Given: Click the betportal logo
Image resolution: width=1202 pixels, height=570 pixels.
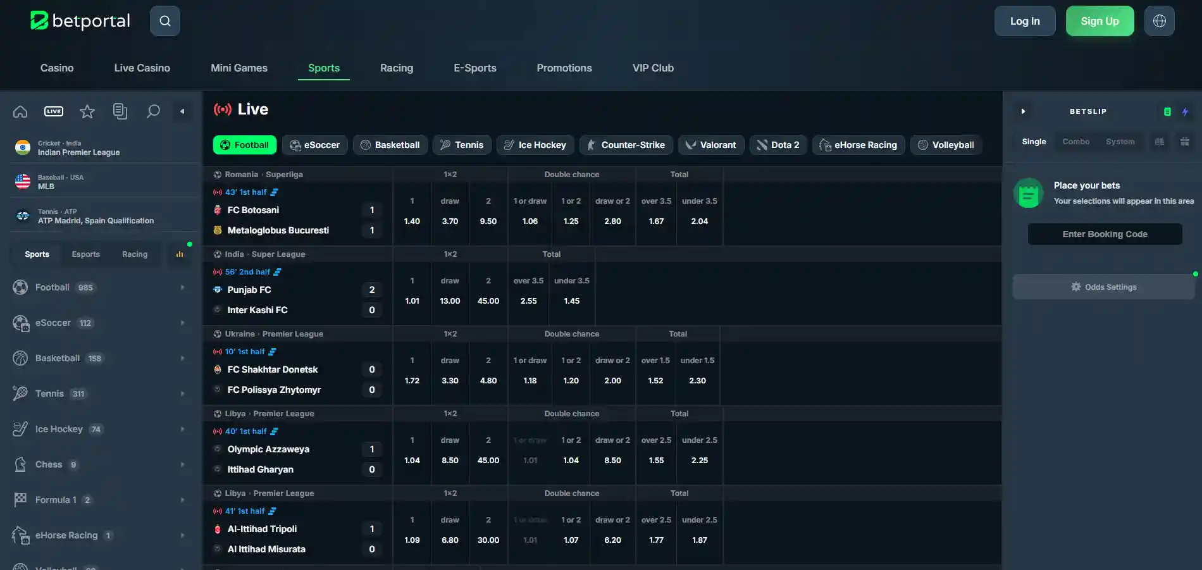Looking at the screenshot, I should click(80, 21).
